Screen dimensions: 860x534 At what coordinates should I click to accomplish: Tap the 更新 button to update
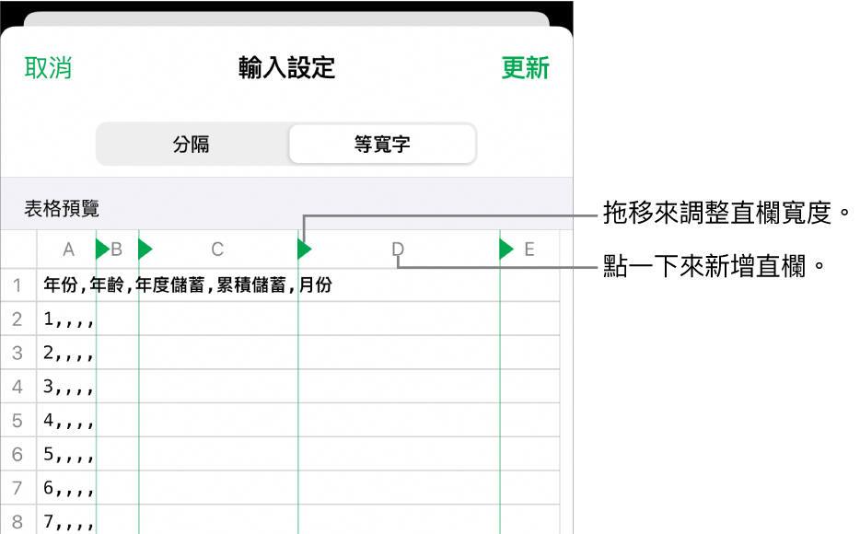point(525,68)
